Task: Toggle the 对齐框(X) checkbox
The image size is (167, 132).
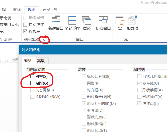Action: click(x=84, y=90)
